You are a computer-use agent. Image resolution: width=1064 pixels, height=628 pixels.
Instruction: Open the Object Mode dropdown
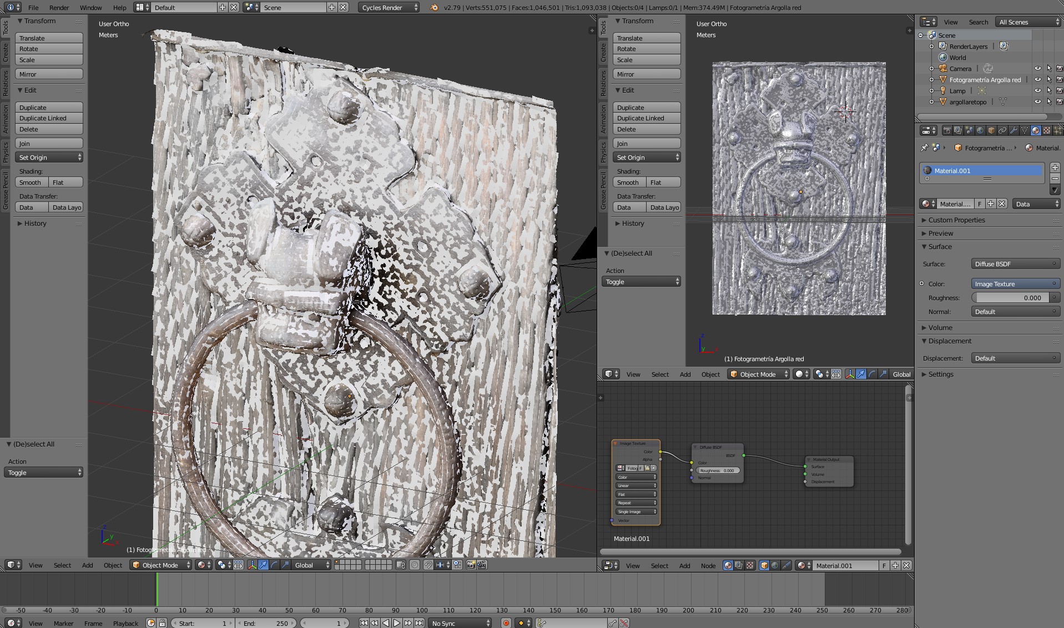coord(160,565)
